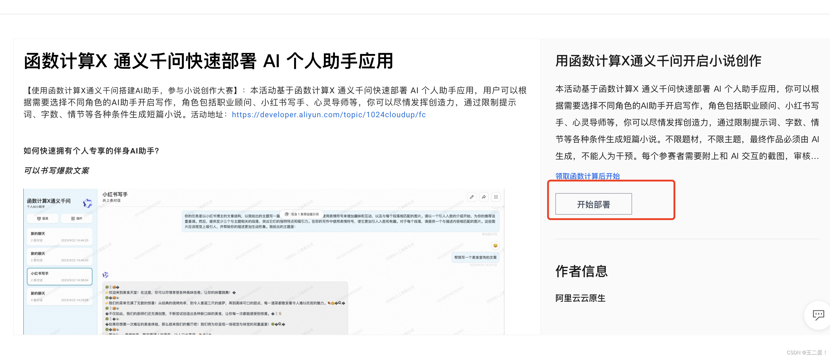This screenshot has height=358, width=830.
Task: Click the 小红书写手 chat title in the screenshot
Action: tap(115, 194)
